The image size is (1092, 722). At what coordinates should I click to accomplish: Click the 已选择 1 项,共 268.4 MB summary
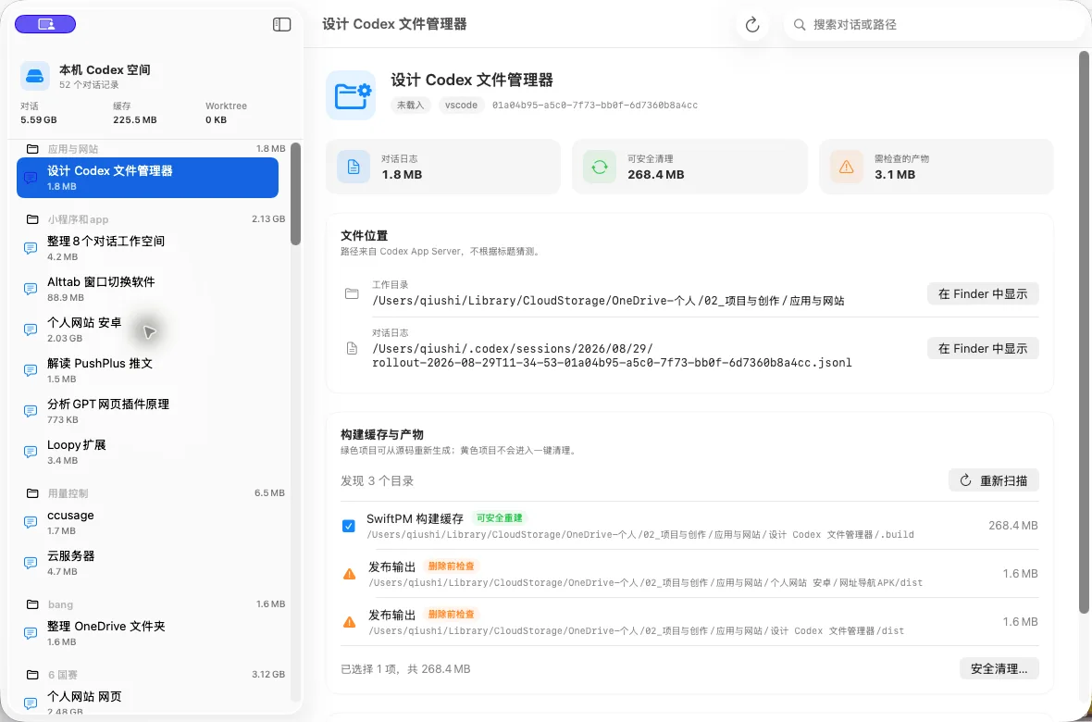pyautogui.click(x=405, y=669)
